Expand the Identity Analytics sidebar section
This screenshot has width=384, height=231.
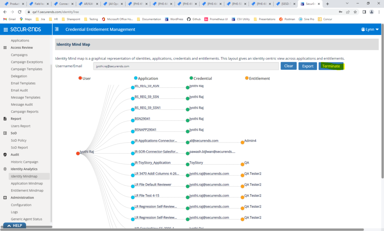[24, 169]
